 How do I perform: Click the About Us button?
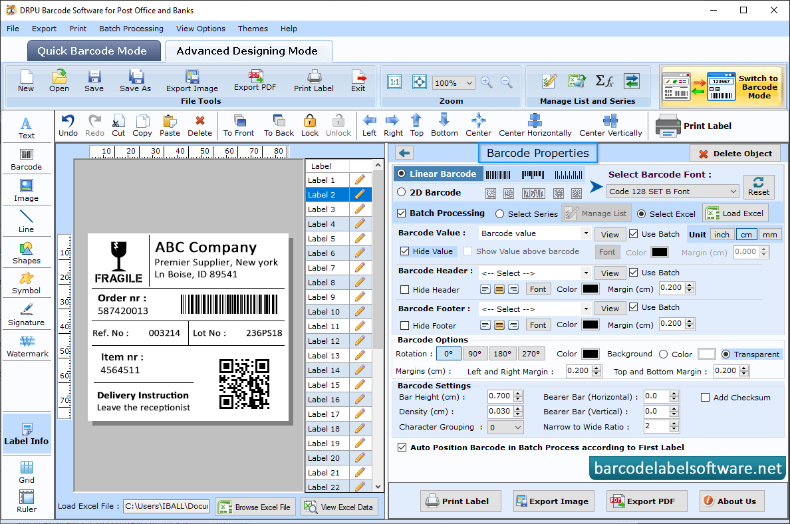(731, 501)
